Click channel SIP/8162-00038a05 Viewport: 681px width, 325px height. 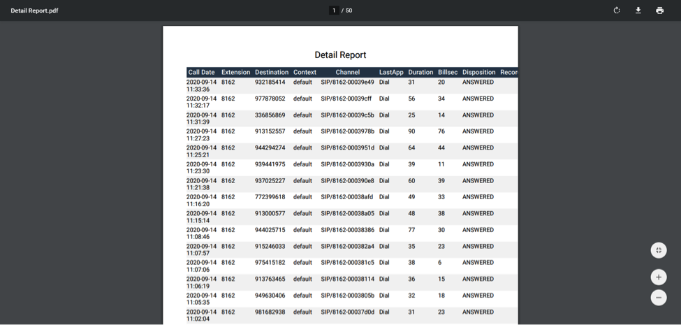pos(347,213)
